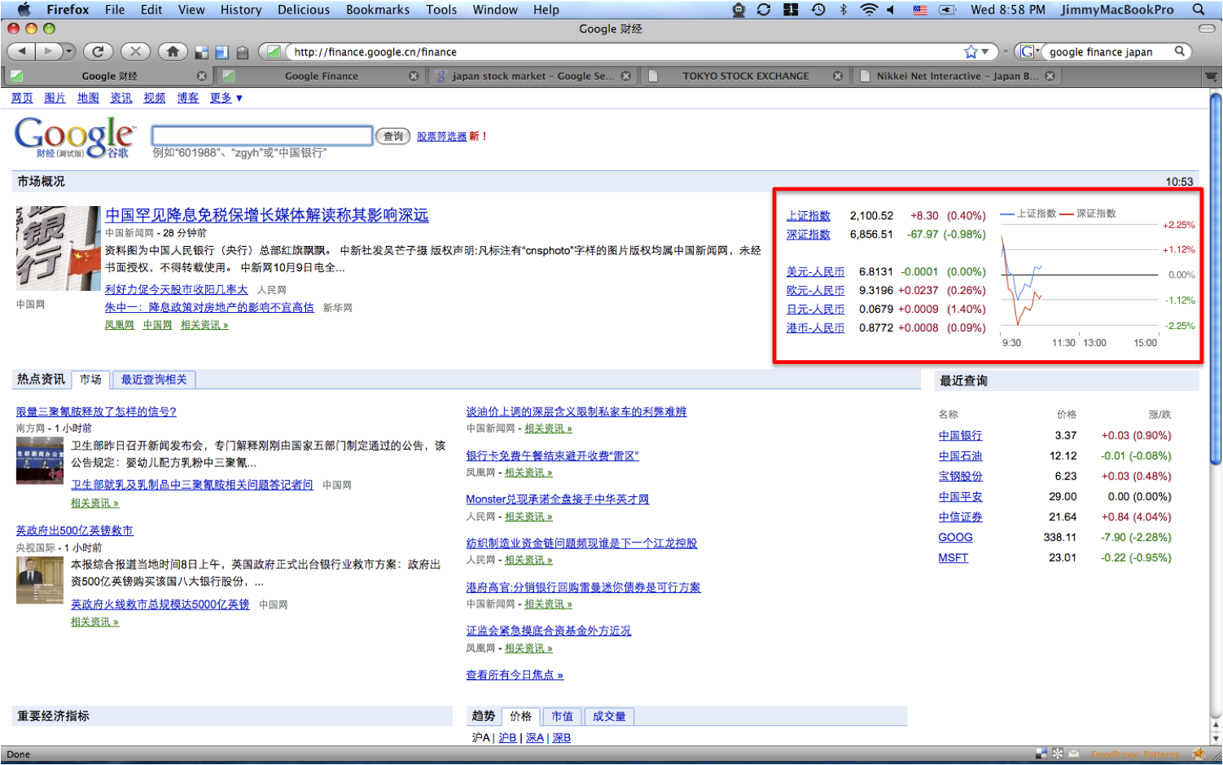Open Spotlight search in the menu bar
This screenshot has width=1223, height=765.
click(x=1199, y=10)
